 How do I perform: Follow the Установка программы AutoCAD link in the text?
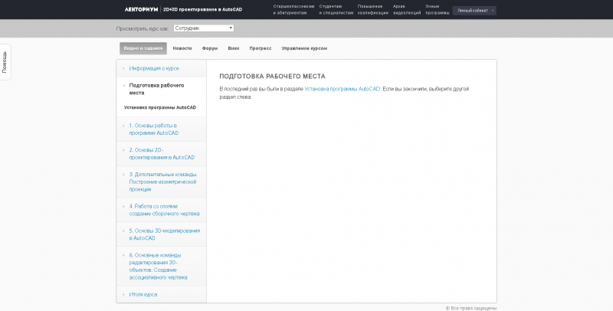coord(342,89)
